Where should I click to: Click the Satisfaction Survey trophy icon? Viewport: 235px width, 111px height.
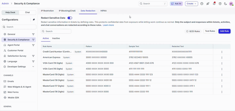click(5, 56)
